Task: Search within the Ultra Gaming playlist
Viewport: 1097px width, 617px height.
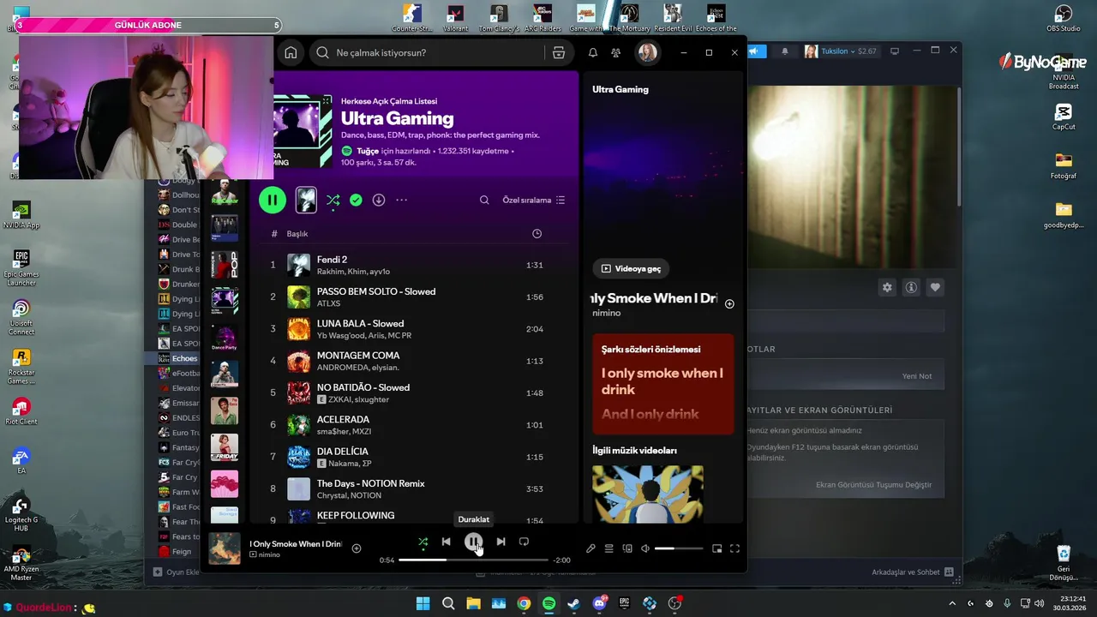Action: (484, 200)
